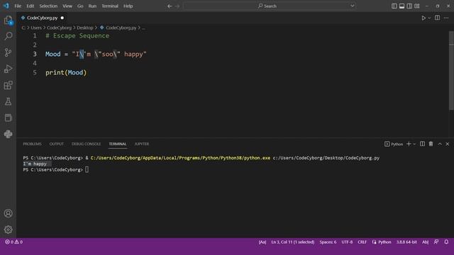Open the Manage gear icon
Image resolution: width=454 pixels, height=255 pixels.
tap(8, 229)
